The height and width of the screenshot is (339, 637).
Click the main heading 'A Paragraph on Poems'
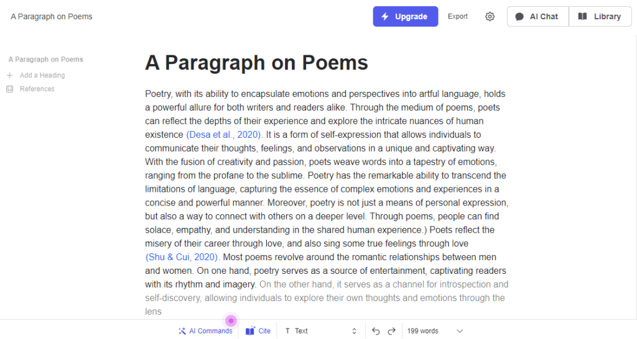click(256, 63)
